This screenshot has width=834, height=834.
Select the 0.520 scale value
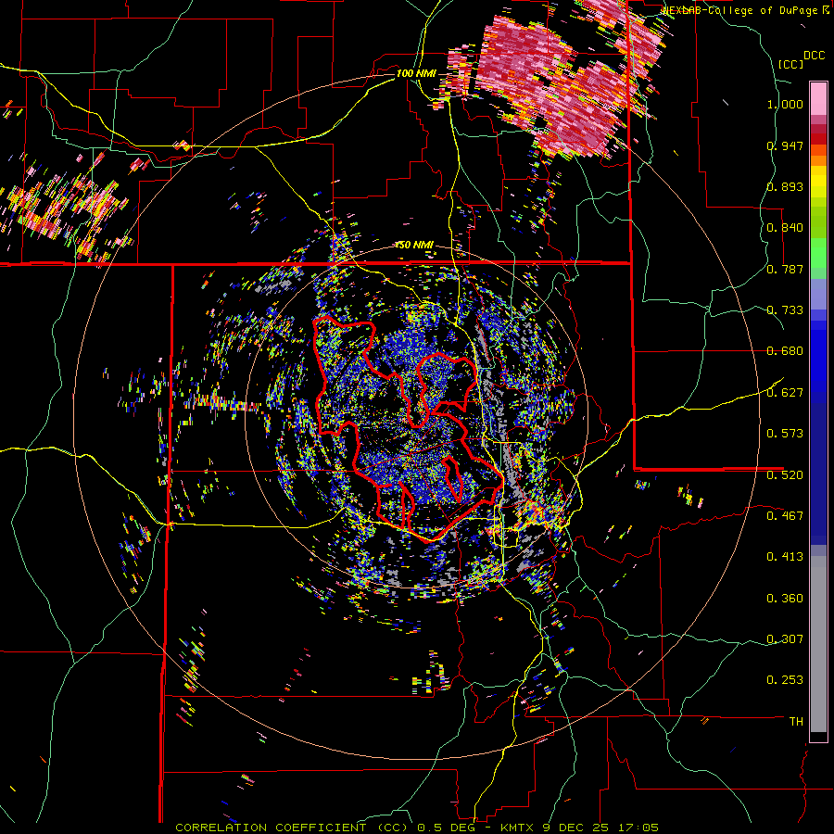[785, 474]
